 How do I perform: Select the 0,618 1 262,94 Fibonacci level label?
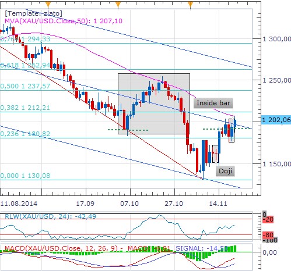click(25, 65)
